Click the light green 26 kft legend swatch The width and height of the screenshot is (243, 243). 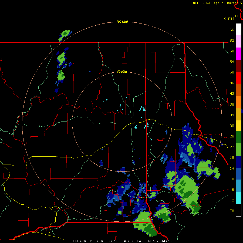[238, 150]
